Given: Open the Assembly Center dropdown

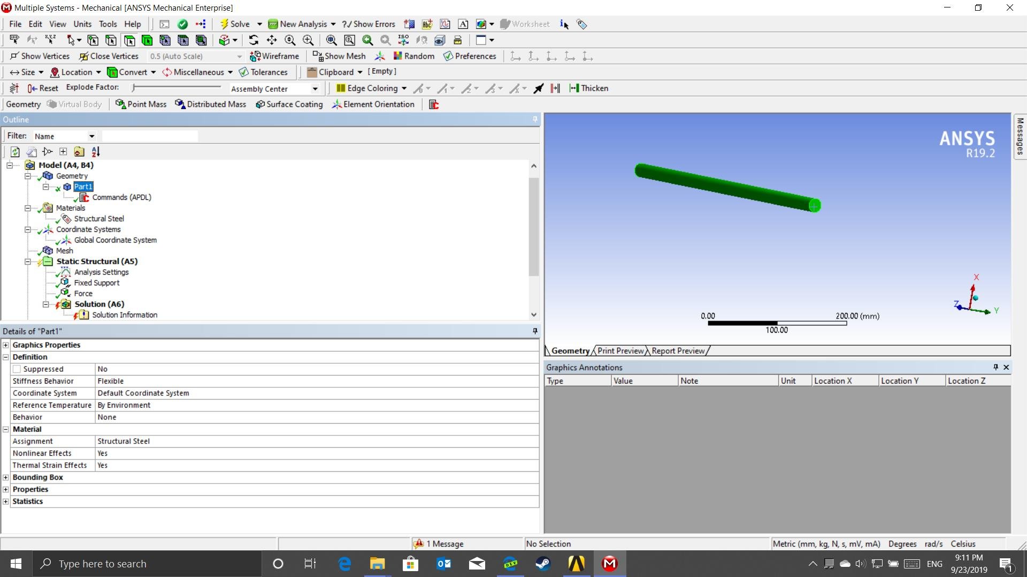Looking at the screenshot, I should pyautogui.click(x=315, y=89).
